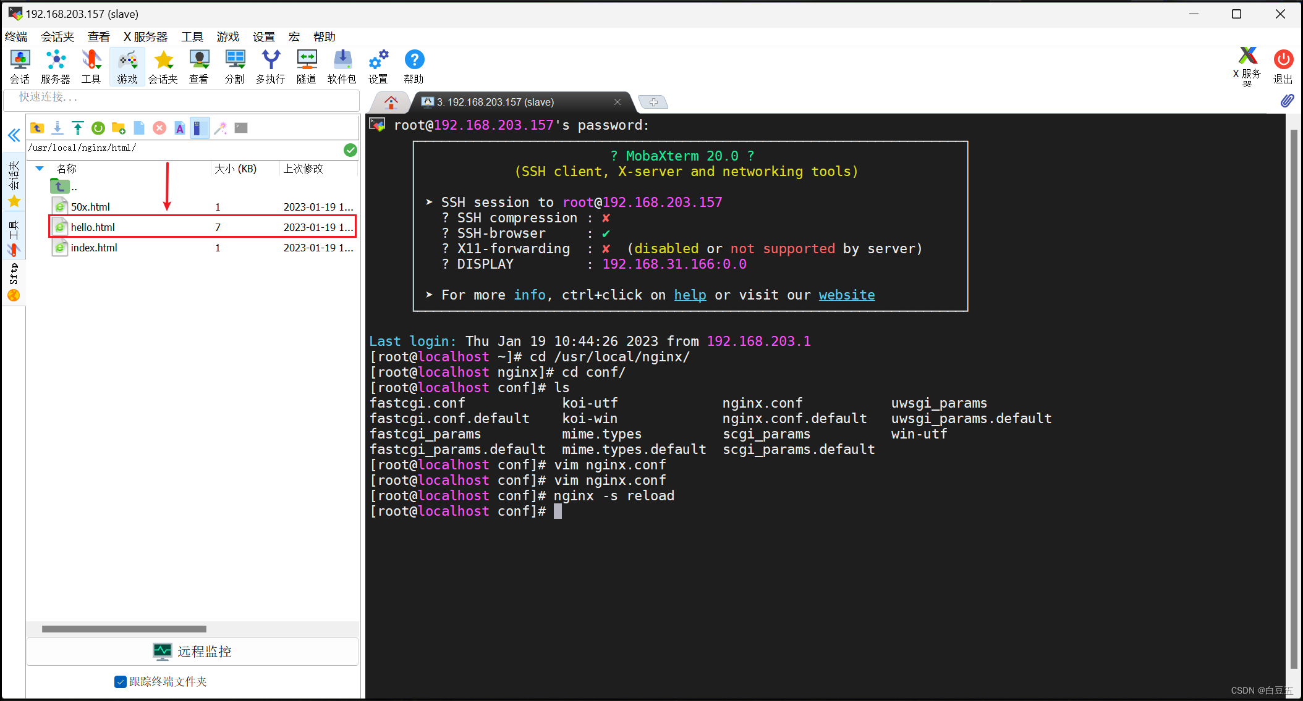Viewport: 1303px width, 701px height.
Task: Click the X 服务 server icon
Action: click(x=1247, y=67)
